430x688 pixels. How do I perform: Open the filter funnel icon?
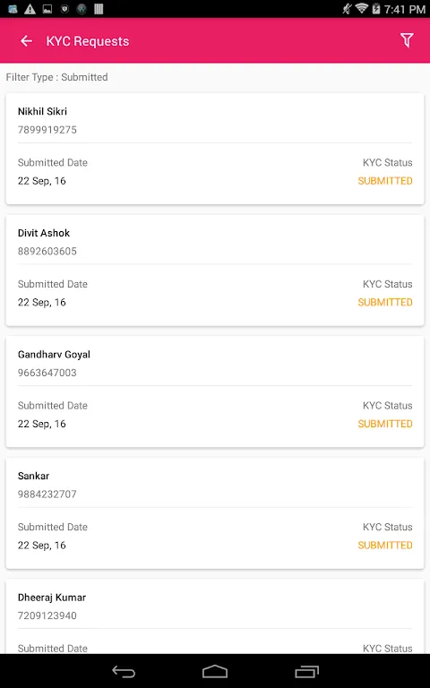click(x=407, y=40)
